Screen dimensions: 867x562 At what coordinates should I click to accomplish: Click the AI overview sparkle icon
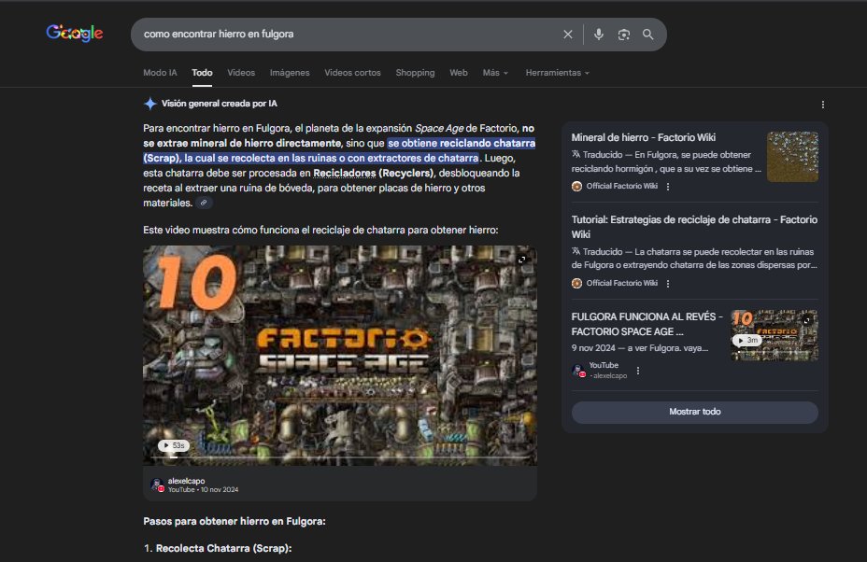[149, 104]
